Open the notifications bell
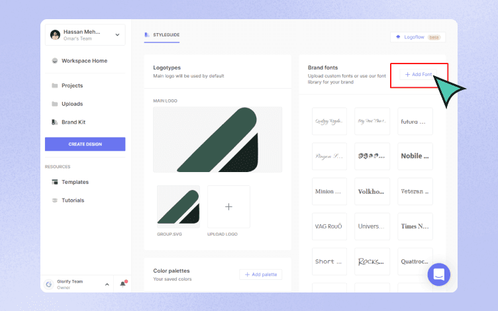The height and width of the screenshot is (311, 498). pos(123,284)
